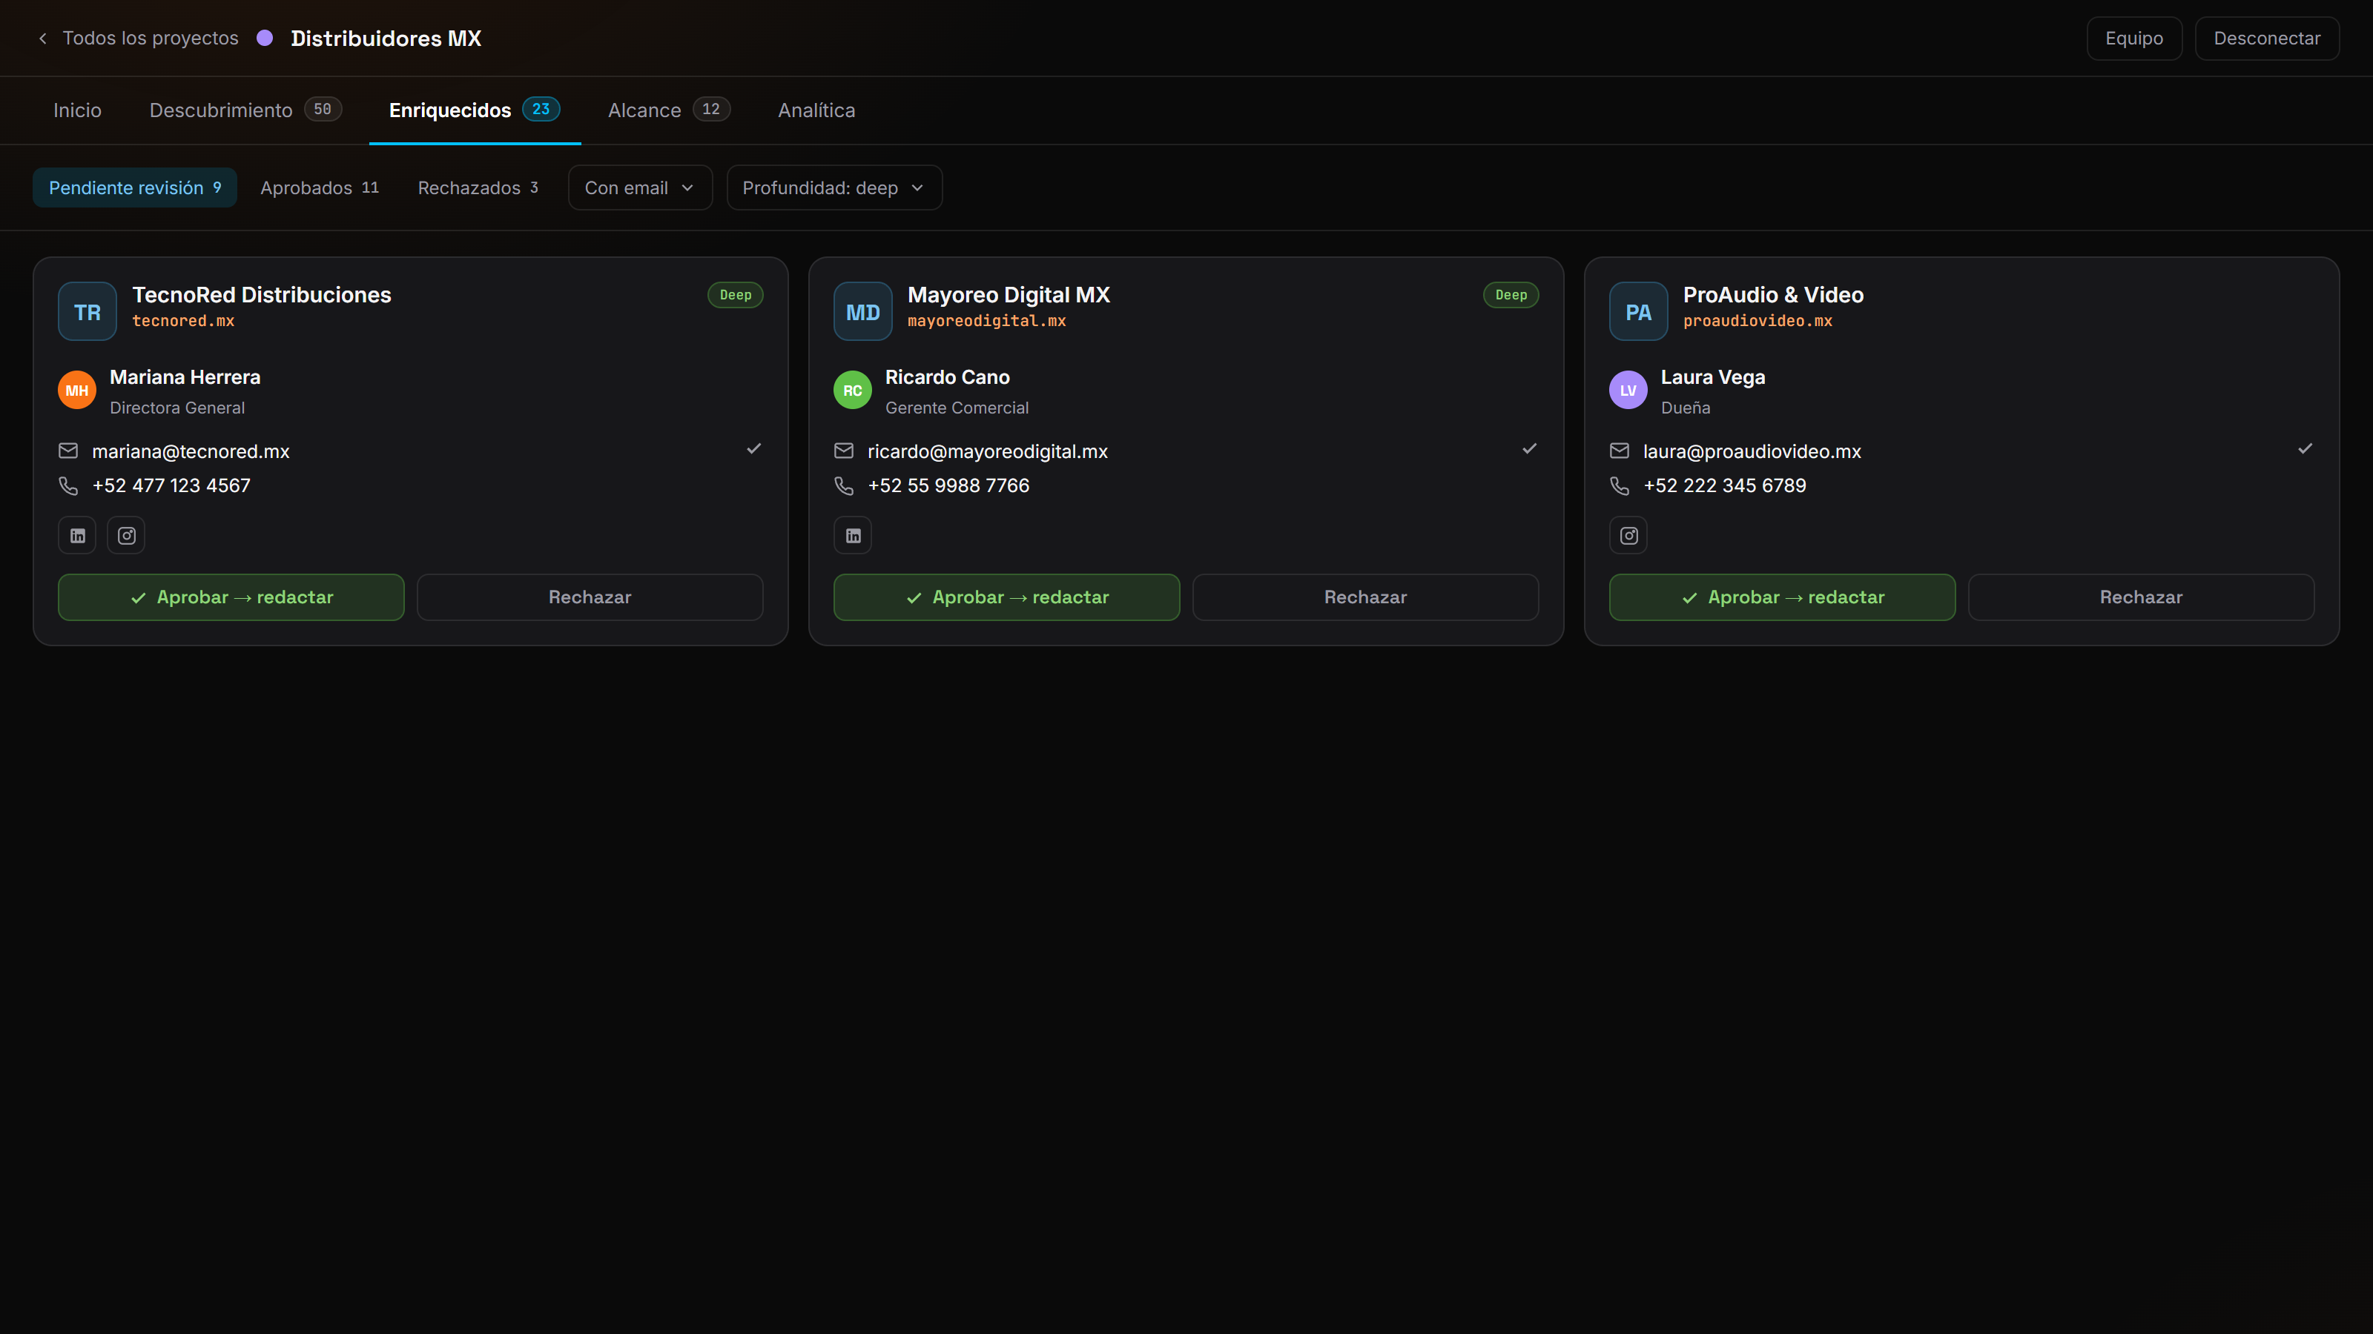Open Mayoreo Digital MX LinkedIn icon
The width and height of the screenshot is (2373, 1334).
853,535
